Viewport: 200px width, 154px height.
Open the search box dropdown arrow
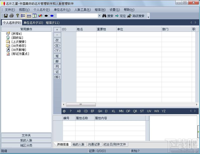coord(99,16)
